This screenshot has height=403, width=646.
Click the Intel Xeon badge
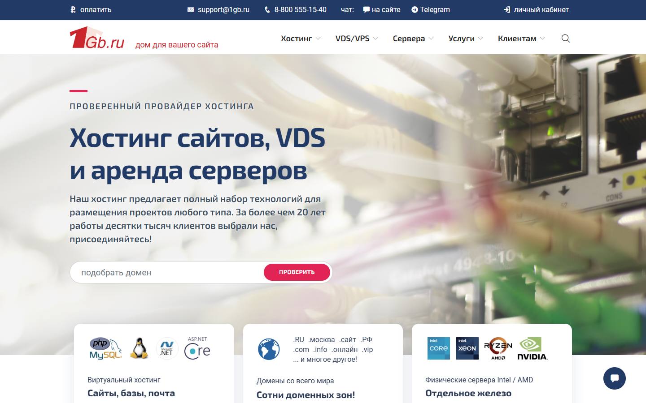point(467,348)
